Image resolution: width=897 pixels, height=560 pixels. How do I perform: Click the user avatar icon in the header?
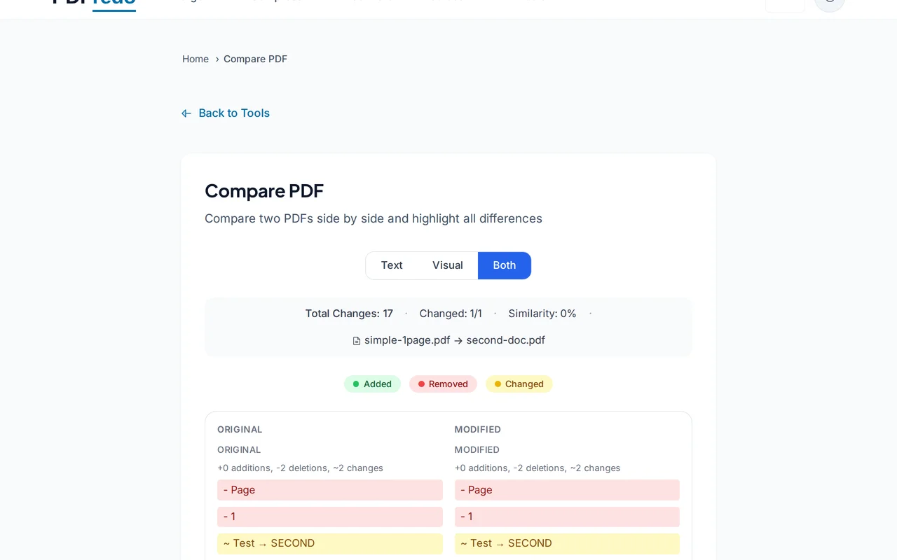point(830,4)
